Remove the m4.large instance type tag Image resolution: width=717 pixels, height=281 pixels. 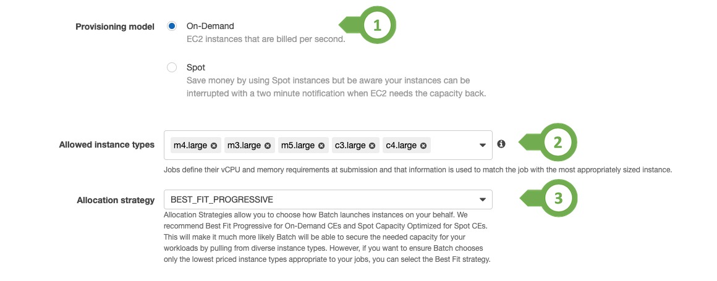click(213, 146)
